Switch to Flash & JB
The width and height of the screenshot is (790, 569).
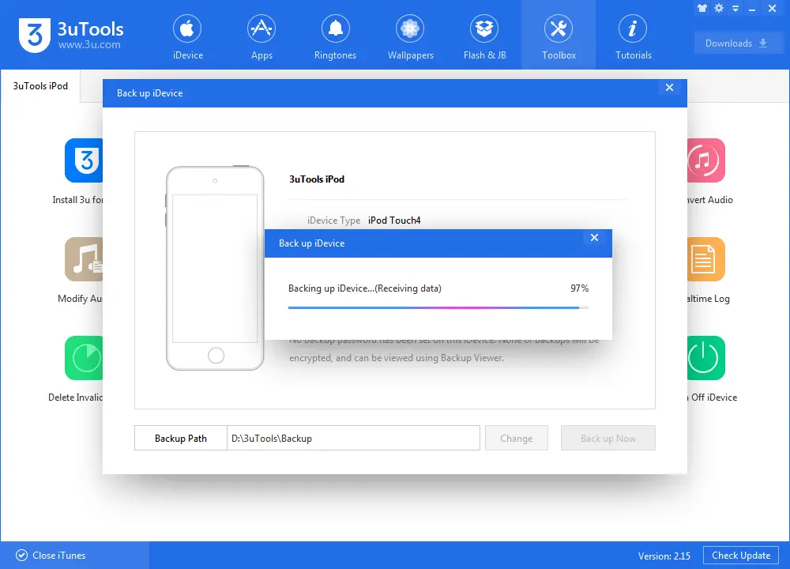coord(484,38)
